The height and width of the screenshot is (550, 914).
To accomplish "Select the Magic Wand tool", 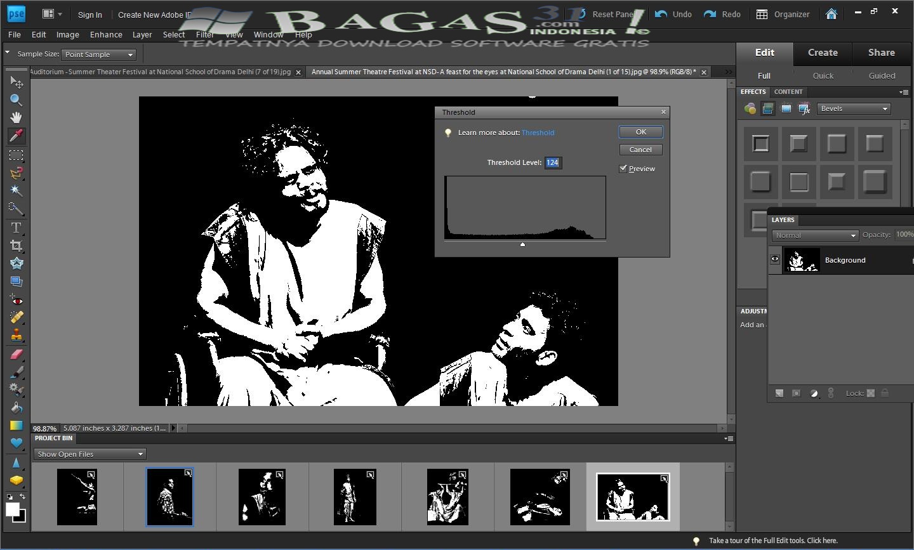I will coord(16,190).
